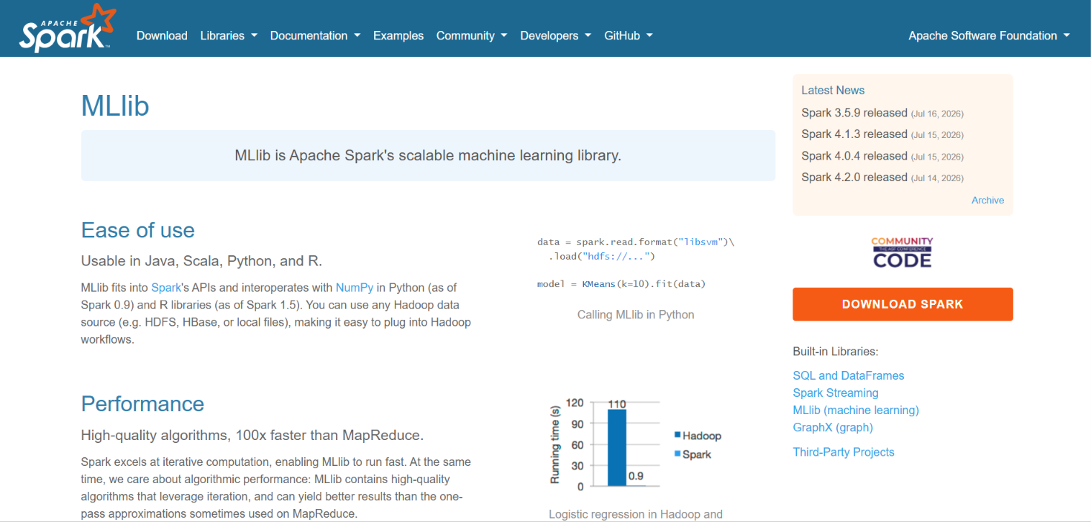The image size is (1091, 522).
Task: Open Spark Streaming library link
Action: point(836,393)
